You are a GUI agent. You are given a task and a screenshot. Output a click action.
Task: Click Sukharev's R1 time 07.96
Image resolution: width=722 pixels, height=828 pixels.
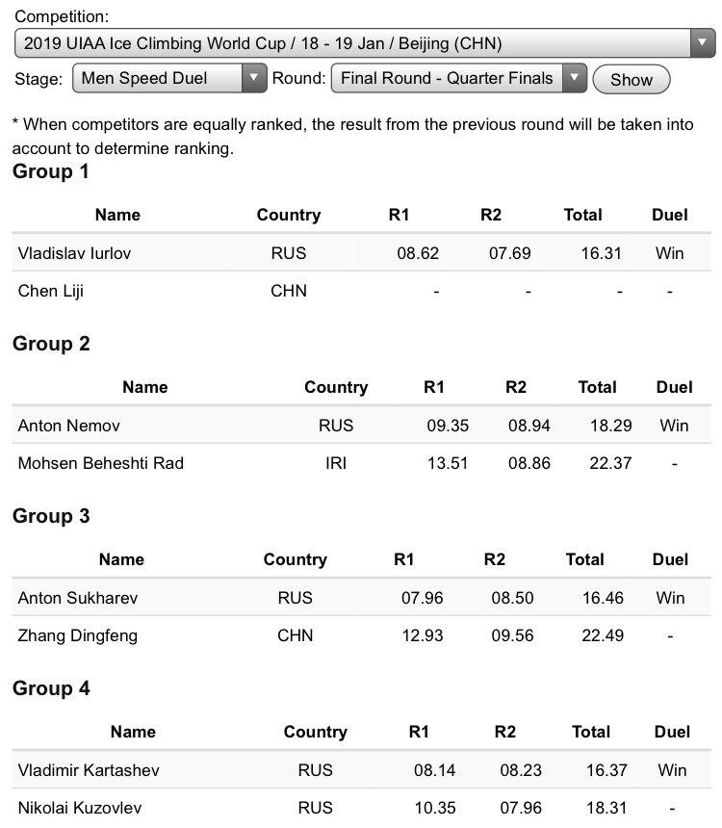point(423,598)
